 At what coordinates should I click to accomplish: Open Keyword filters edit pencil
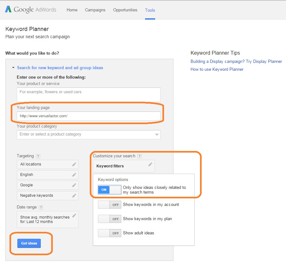click(x=150, y=164)
